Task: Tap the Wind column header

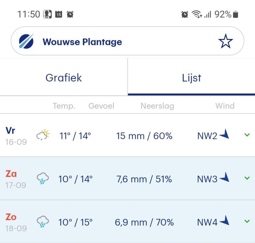Action: coord(225,106)
